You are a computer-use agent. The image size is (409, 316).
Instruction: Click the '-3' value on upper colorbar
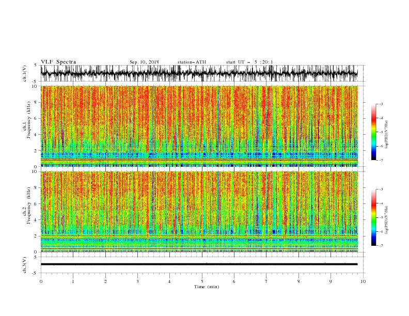pyautogui.click(x=381, y=104)
